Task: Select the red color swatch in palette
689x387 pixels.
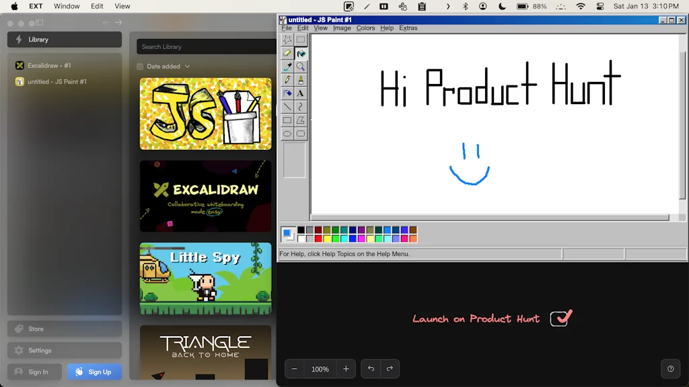Action: (x=319, y=239)
